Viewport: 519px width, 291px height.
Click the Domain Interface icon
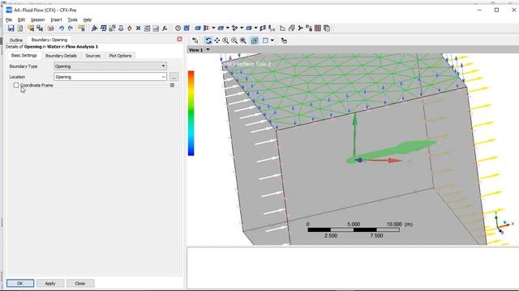(x=249, y=28)
